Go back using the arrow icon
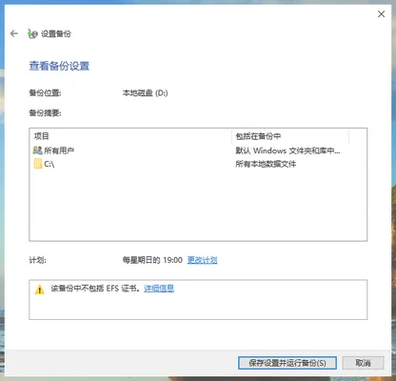396x381 pixels. [x=14, y=33]
